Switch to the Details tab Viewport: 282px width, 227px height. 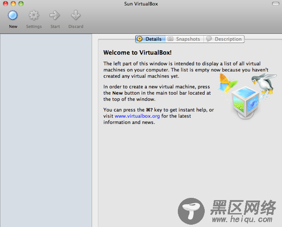coord(150,39)
